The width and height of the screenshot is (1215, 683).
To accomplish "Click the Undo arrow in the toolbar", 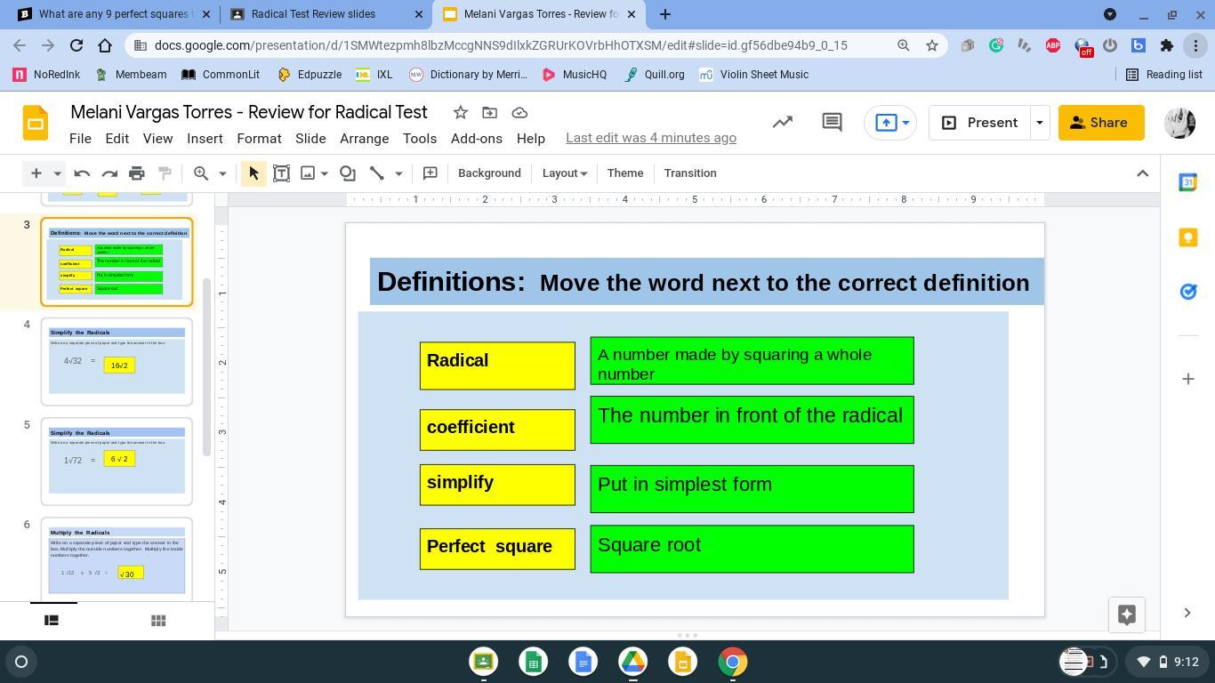I will (82, 173).
